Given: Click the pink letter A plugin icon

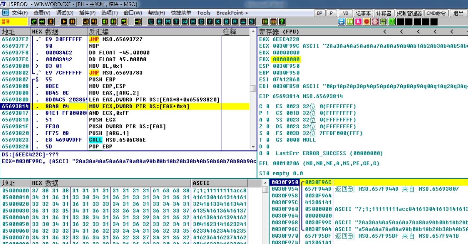Looking at the screenshot, I should 358,21.
